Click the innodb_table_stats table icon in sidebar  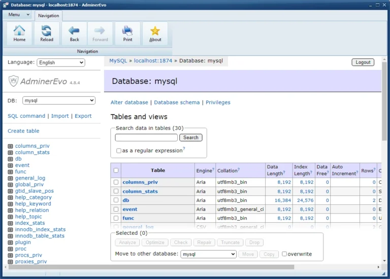11,236
